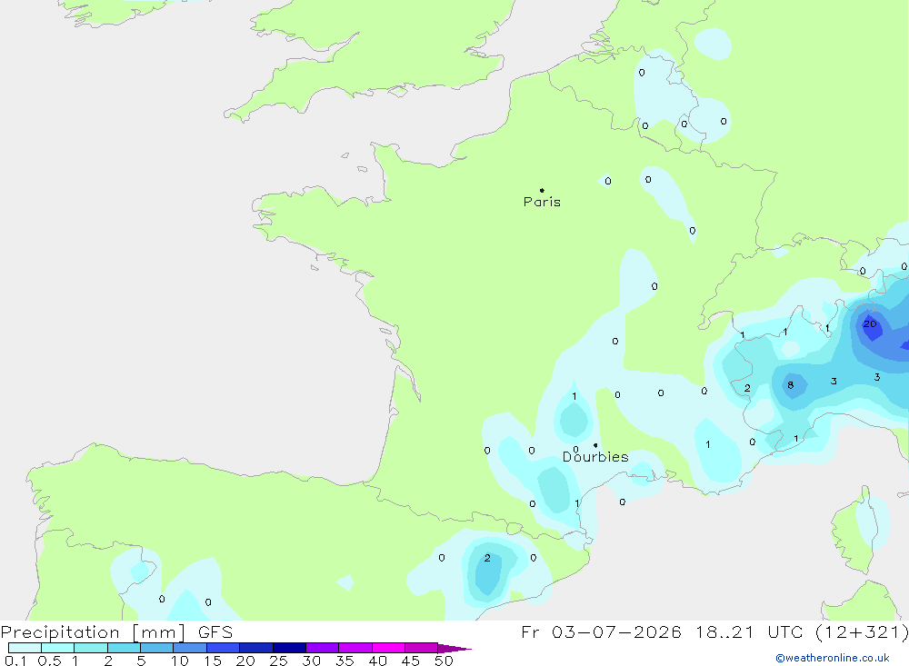Viewport: 909px width, 666px height.
Task: Click the legend label 50
Action: 444,661
